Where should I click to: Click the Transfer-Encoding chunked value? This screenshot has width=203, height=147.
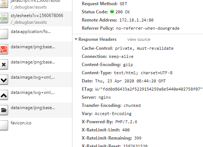click(x=132, y=105)
